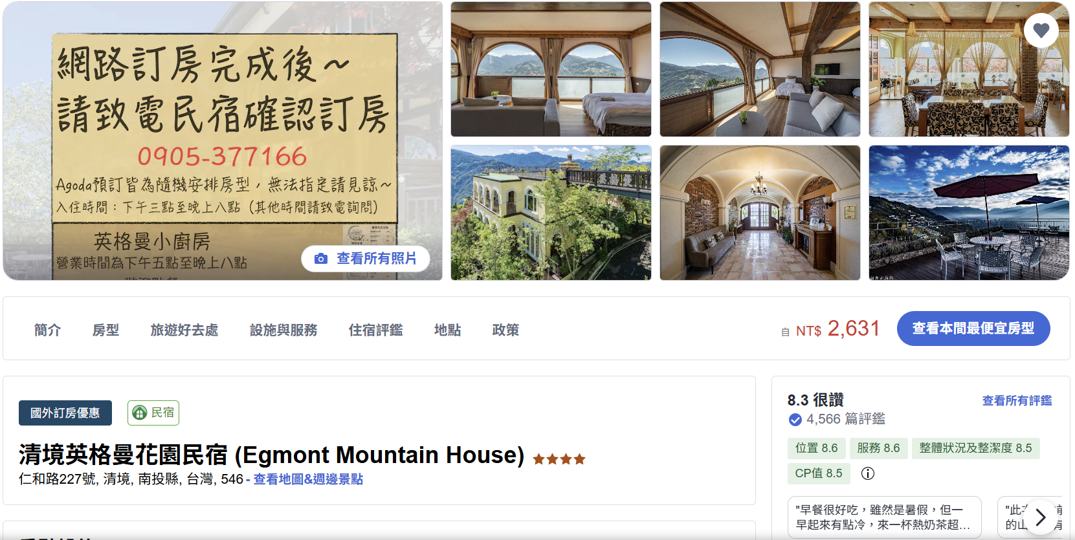Open the 政策 tab
Screen dimensions: 1075x540
click(505, 330)
